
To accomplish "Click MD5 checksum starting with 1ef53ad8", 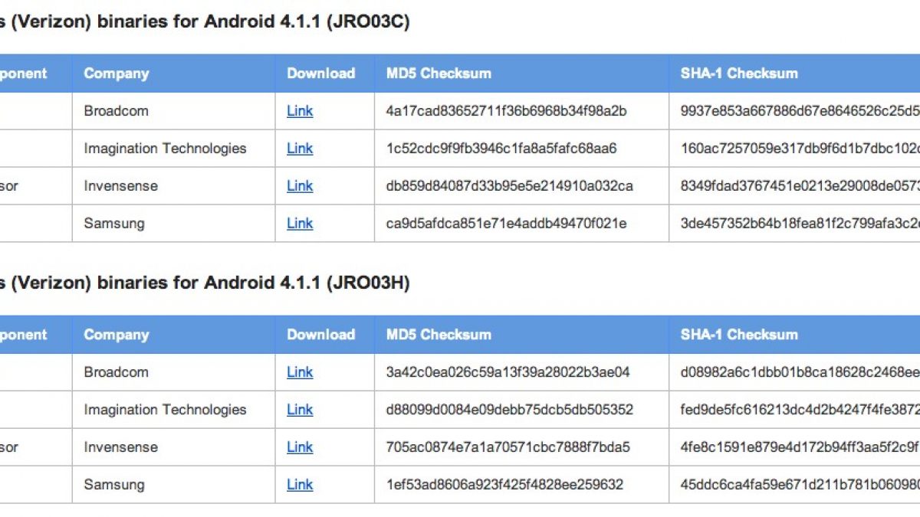I will pyautogui.click(x=504, y=485).
